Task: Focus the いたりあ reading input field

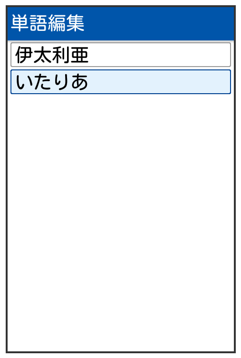Action: pyautogui.click(x=121, y=82)
